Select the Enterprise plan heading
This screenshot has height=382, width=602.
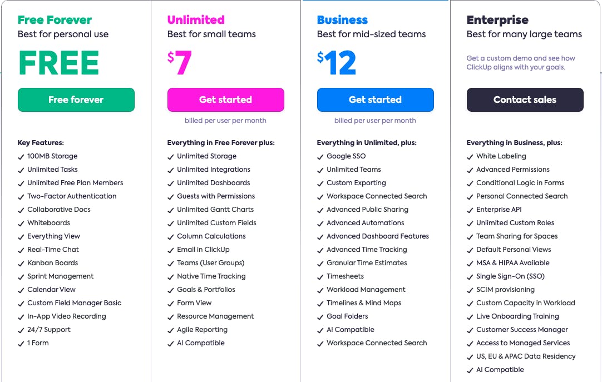[497, 19]
